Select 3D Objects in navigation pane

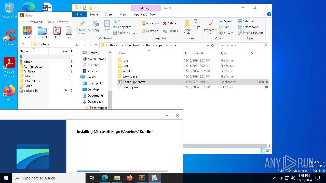[95, 83]
